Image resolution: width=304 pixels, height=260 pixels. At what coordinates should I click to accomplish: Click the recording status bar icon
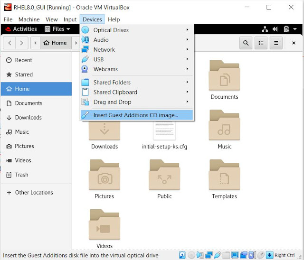(244, 255)
